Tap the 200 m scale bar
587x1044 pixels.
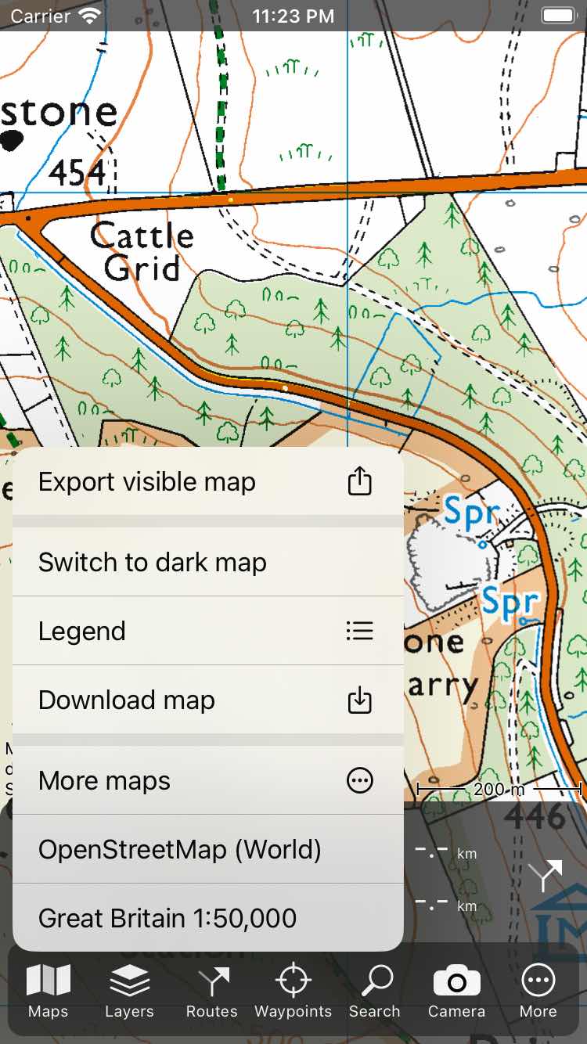pos(499,789)
